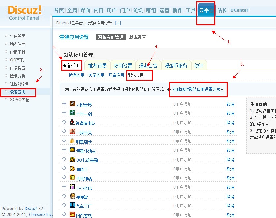The image size is (276, 218).
Task: Click the 一骑当先 app icon
Action: [x=72, y=131]
